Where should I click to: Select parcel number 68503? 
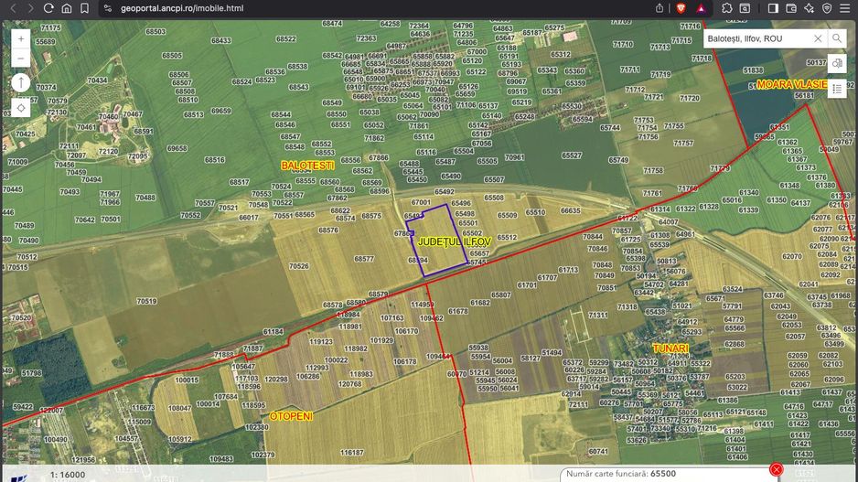tap(156, 32)
